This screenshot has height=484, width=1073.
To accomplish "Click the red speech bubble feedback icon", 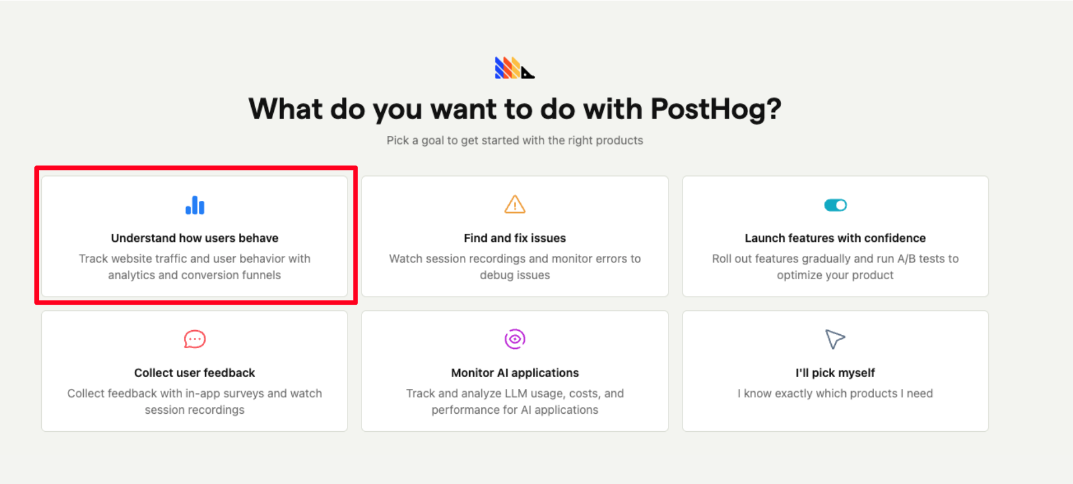I will 195,339.
